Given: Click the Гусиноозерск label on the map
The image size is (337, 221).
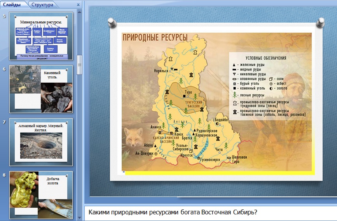Looking at the screenshot, I should pyautogui.click(x=210, y=160).
